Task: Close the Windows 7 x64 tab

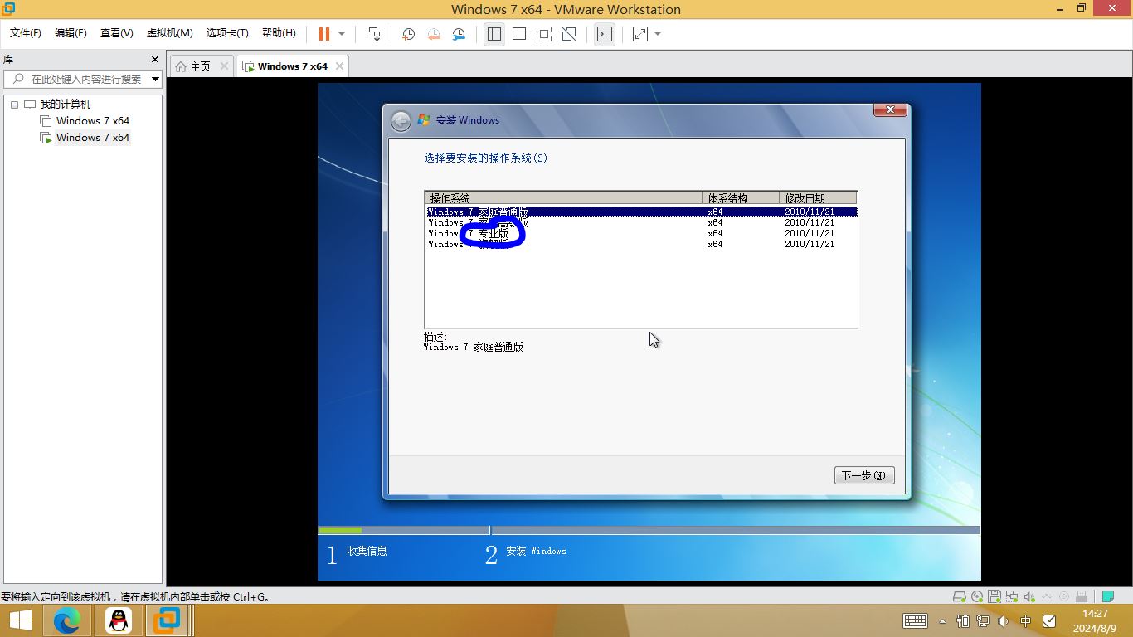Action: pyautogui.click(x=338, y=66)
